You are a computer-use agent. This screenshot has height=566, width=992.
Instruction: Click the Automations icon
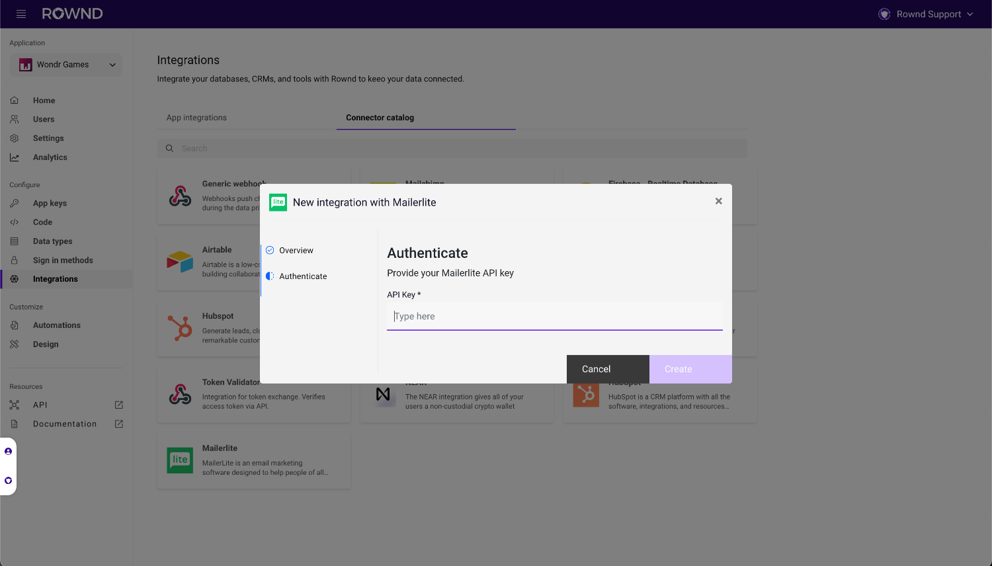(x=15, y=325)
